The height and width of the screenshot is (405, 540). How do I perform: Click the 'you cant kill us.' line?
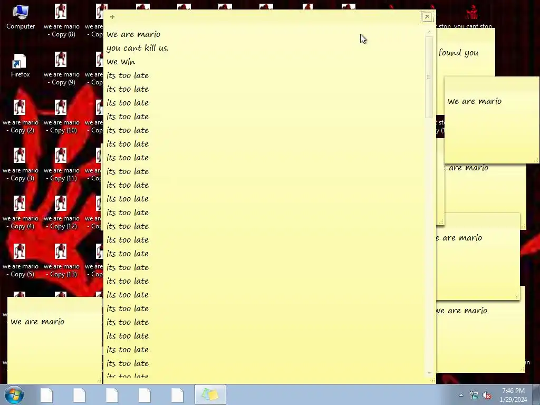click(138, 48)
